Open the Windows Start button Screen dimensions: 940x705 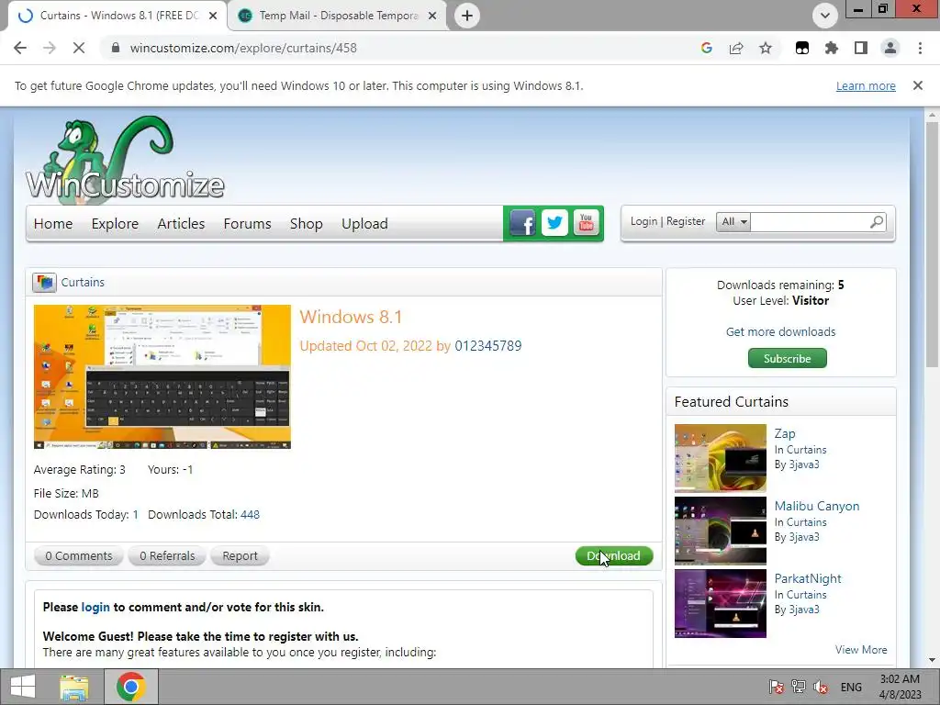23,687
